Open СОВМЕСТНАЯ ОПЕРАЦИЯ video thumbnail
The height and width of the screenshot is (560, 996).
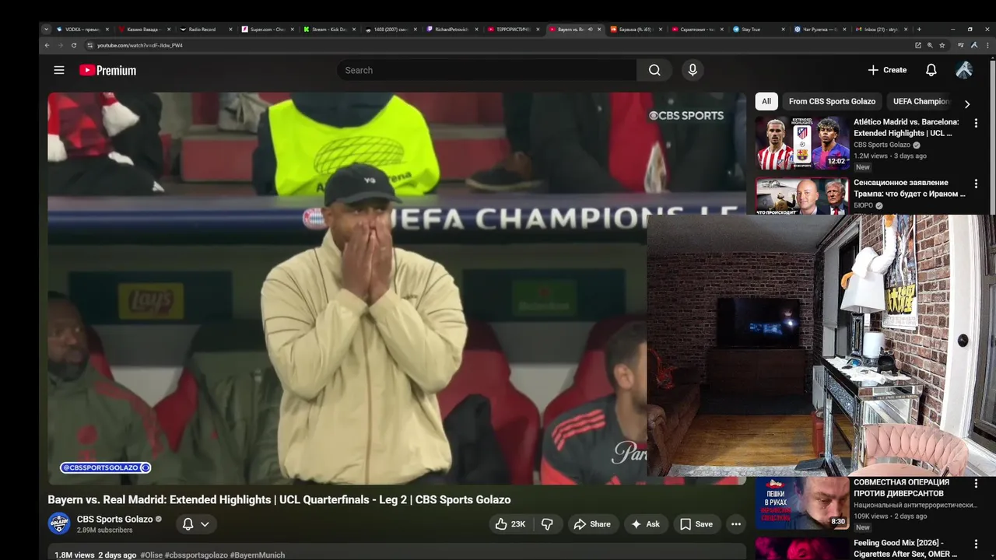coord(802,502)
